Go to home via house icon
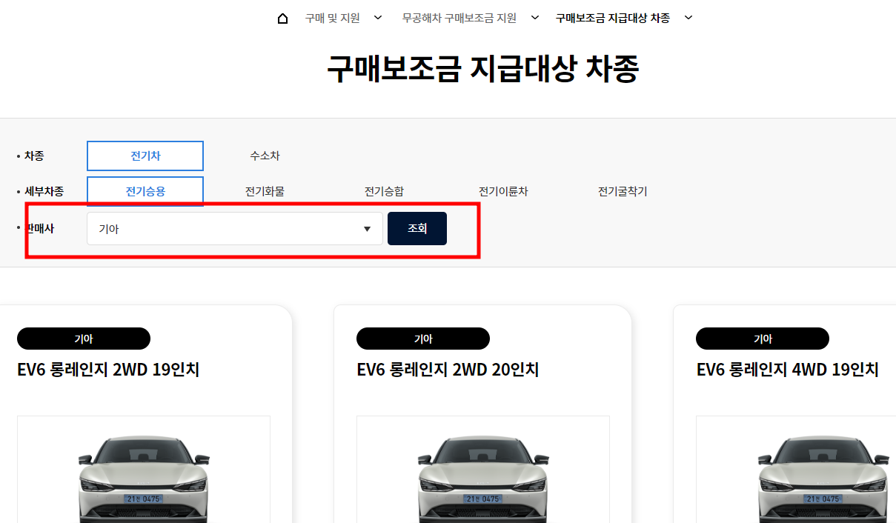This screenshot has height=523, width=896. point(282,18)
